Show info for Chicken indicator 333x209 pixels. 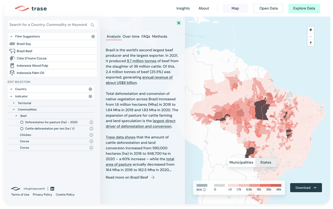click(x=91, y=135)
